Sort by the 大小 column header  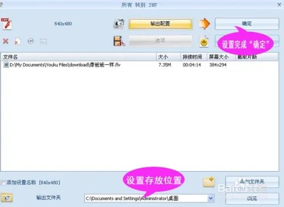click(x=168, y=57)
